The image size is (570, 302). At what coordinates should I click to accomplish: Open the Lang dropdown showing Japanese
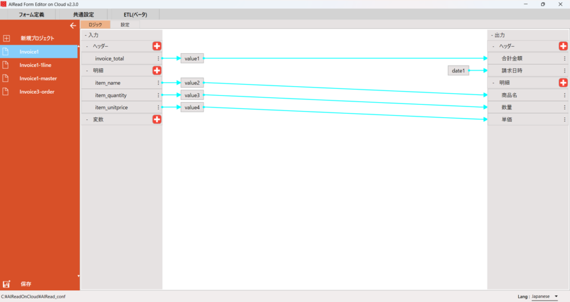(544, 296)
